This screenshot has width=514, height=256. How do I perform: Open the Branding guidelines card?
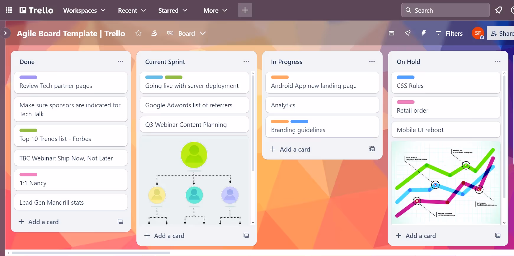(x=322, y=127)
